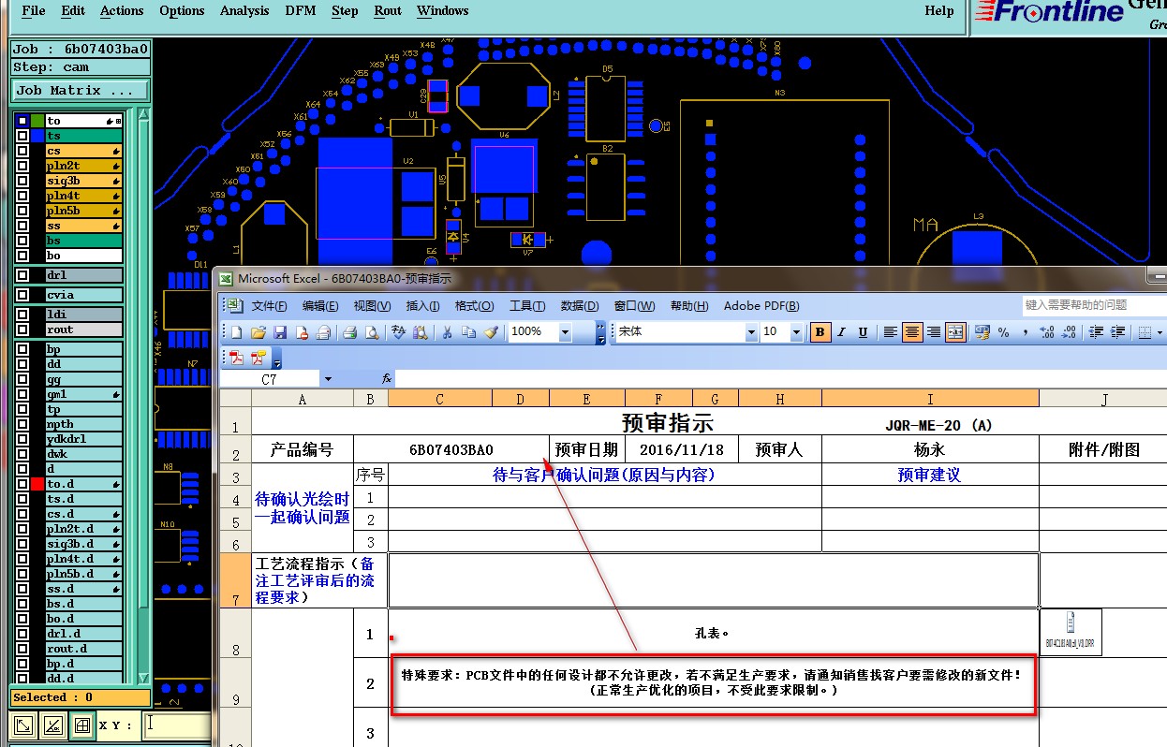Viewport: 1167px width, 747px height.
Task: Click the Copy icon in Excel toolbar
Action: coord(469,332)
